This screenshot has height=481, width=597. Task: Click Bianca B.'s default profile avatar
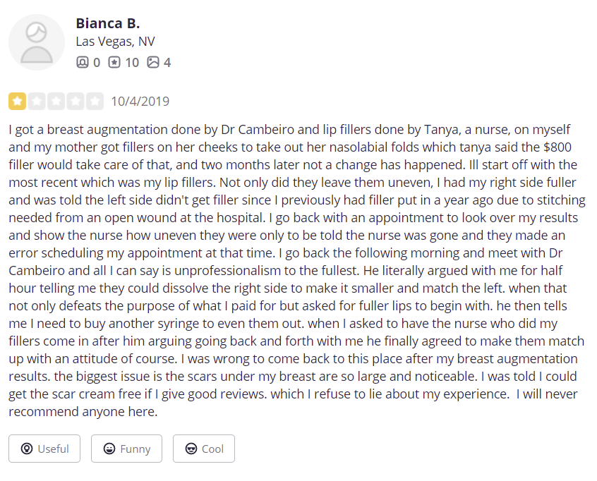point(37,42)
